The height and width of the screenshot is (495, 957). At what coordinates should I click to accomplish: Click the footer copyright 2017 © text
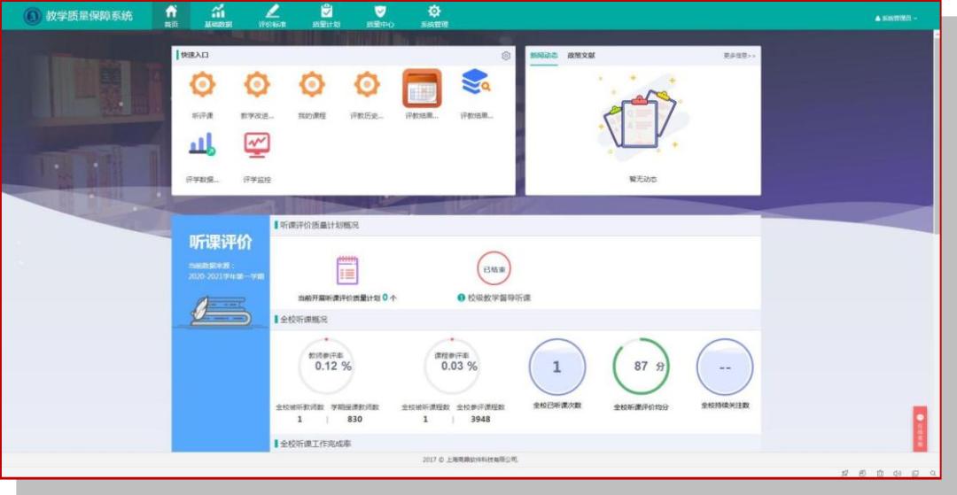470,460
